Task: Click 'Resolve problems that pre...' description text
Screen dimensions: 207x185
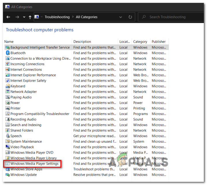Action: point(94,175)
